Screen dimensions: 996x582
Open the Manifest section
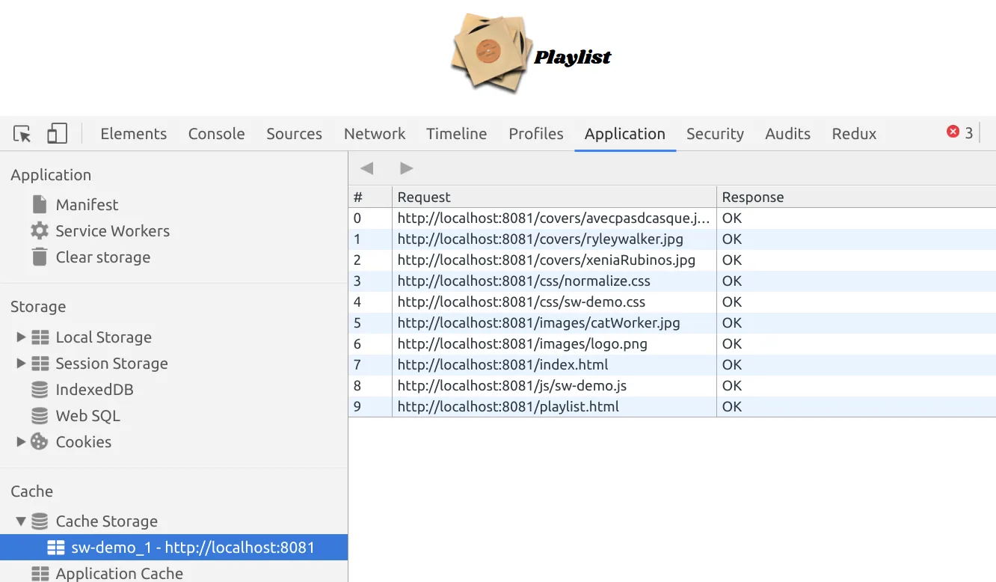pyautogui.click(x=87, y=205)
